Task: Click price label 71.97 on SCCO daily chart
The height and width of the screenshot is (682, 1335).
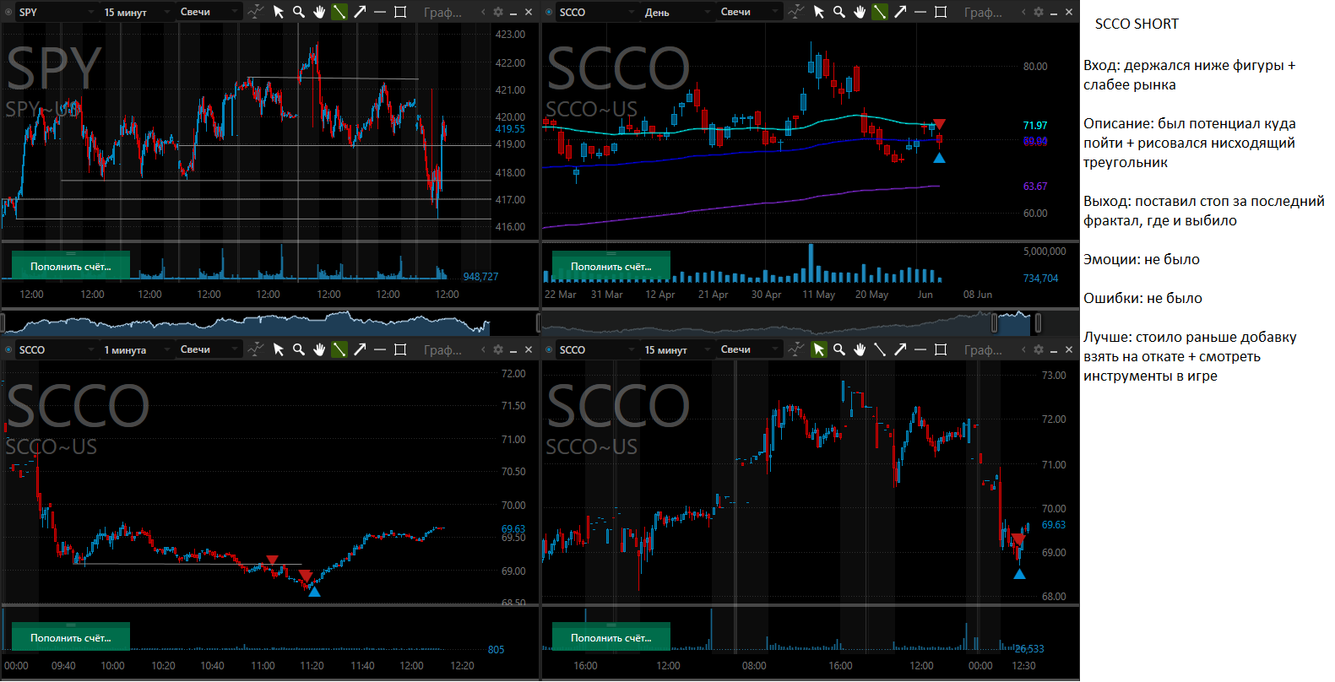Action: tap(1035, 126)
